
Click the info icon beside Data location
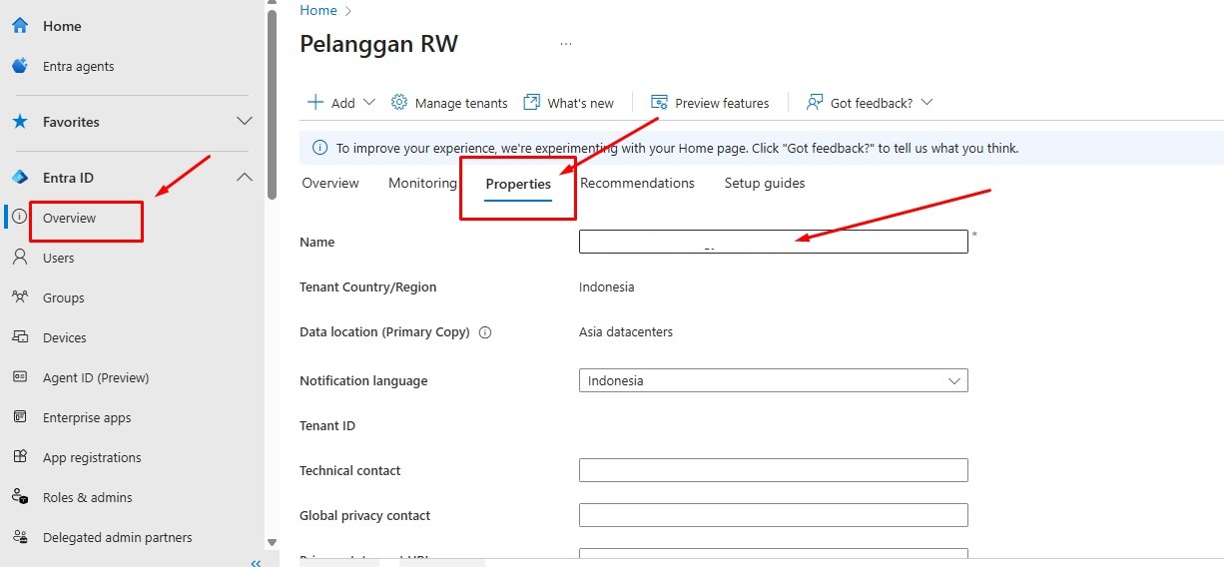click(x=485, y=332)
